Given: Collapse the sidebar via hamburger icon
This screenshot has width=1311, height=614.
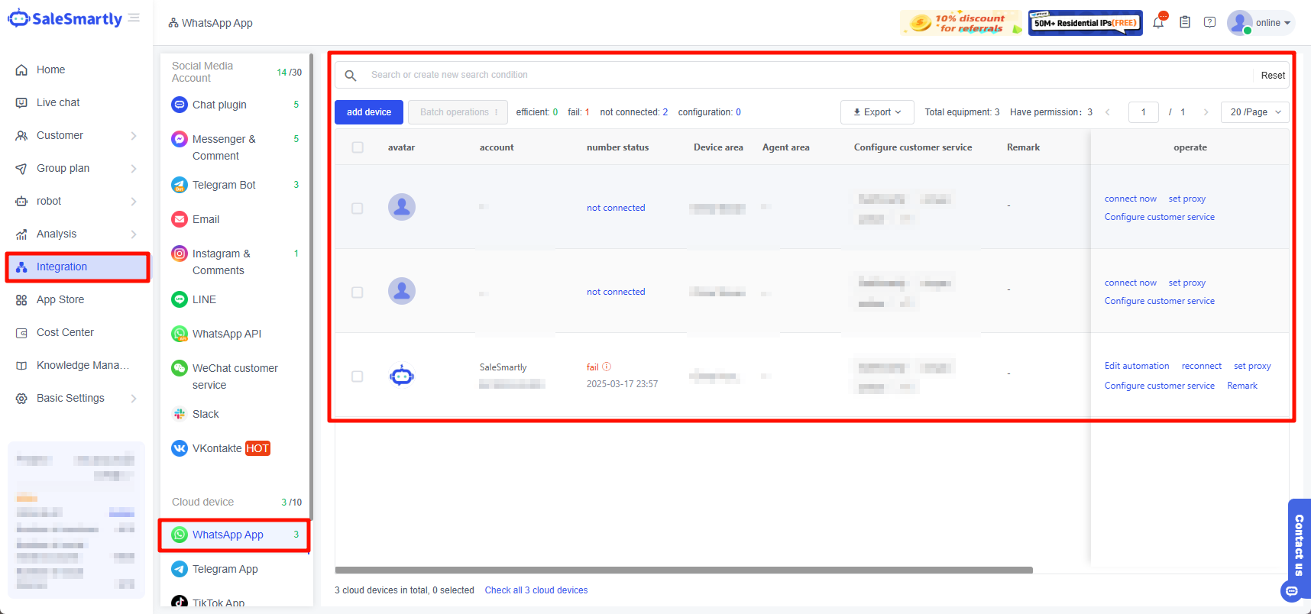Looking at the screenshot, I should coord(134,18).
